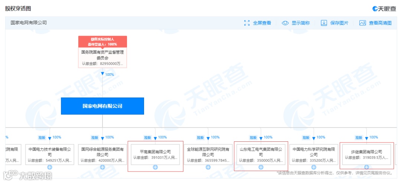
Task: Click 认缴金额 350000万 text in 山东电工
Action: pyautogui.click(x=261, y=161)
